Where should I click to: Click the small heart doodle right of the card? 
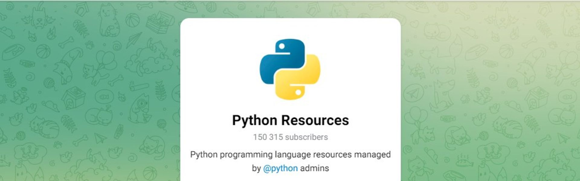point(414,23)
